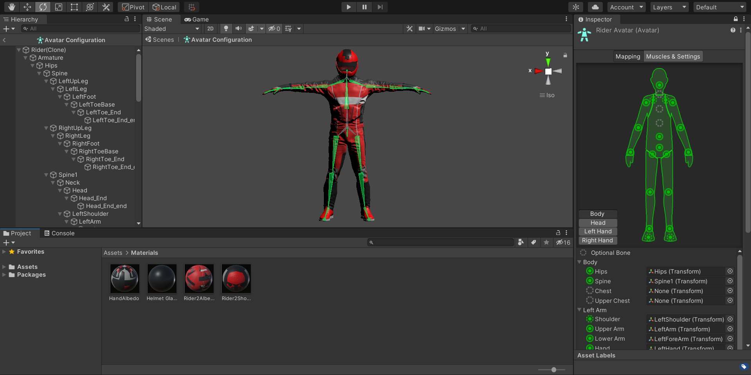The width and height of the screenshot is (751, 375).
Task: Open component editor tools in Scene
Action: pyautogui.click(x=410, y=28)
